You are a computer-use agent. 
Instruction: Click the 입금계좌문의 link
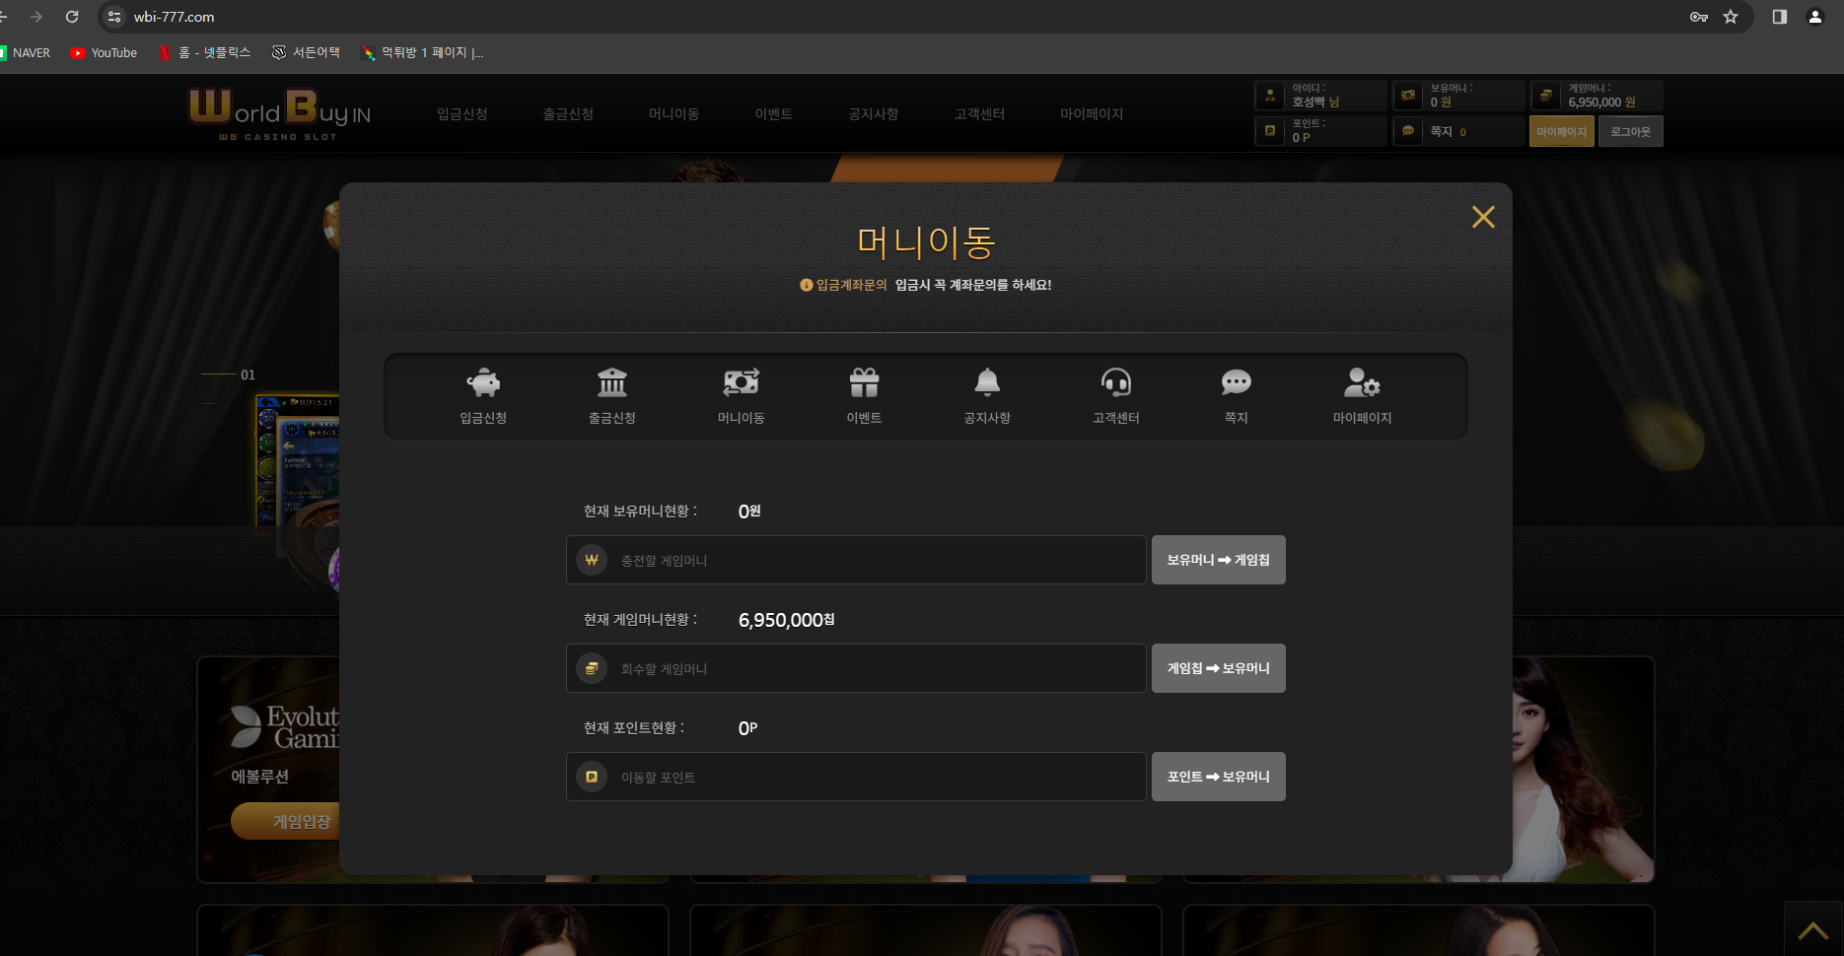851,285
